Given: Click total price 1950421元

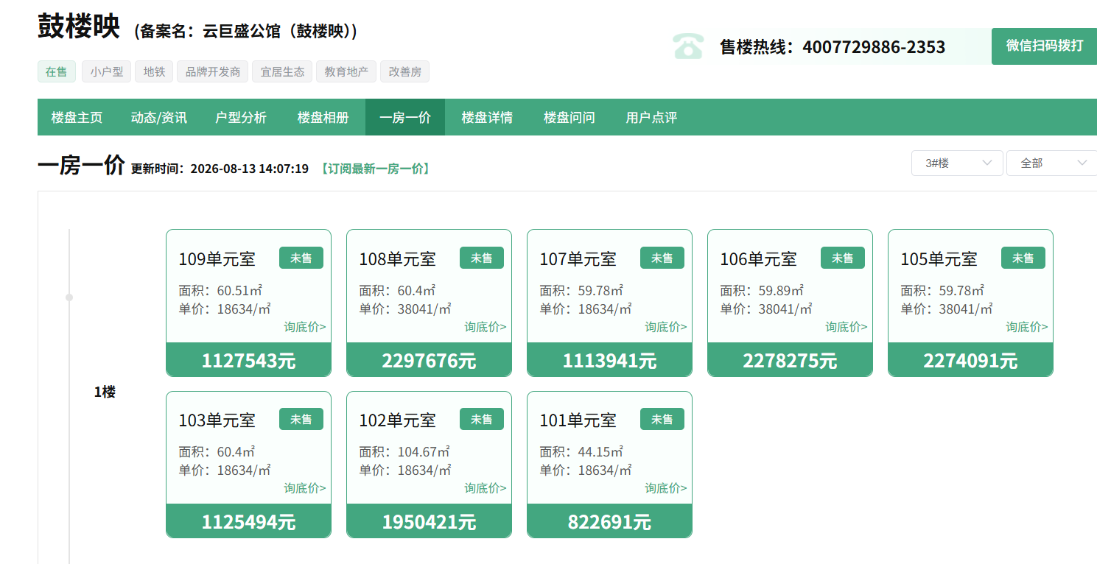Looking at the screenshot, I should pyautogui.click(x=430, y=522).
